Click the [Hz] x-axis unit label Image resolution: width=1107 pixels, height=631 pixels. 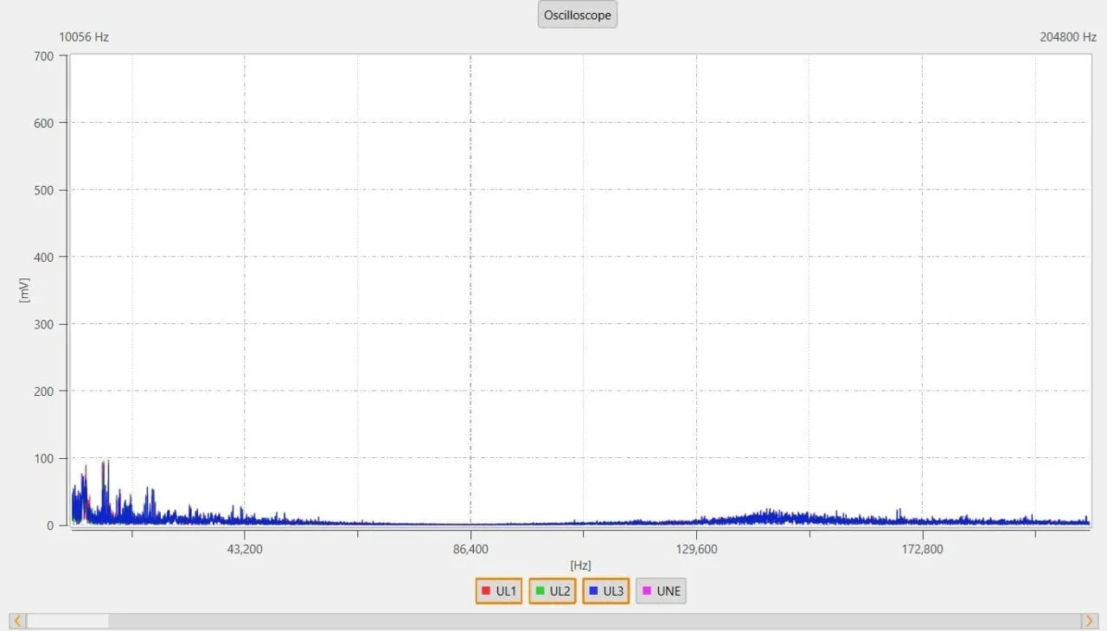[x=580, y=565]
